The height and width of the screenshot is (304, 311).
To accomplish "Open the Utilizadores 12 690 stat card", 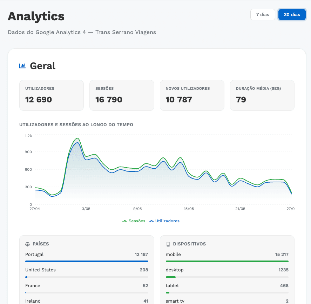I will [x=52, y=95].
